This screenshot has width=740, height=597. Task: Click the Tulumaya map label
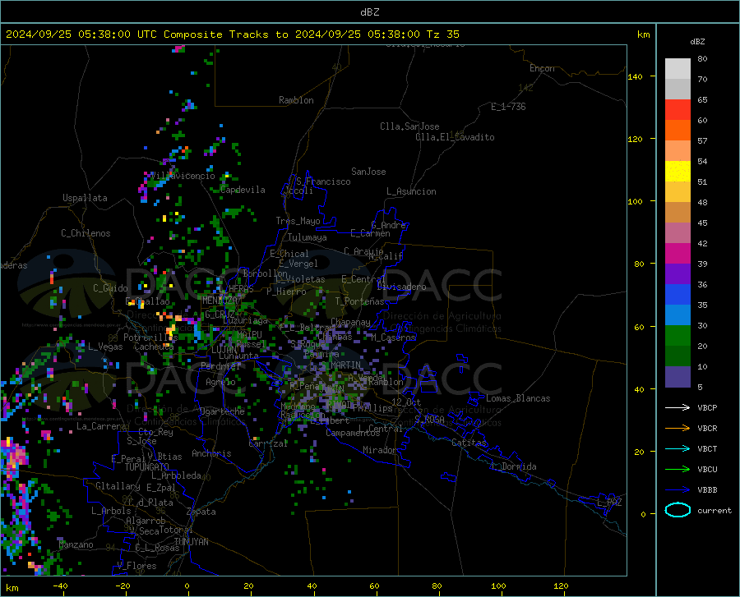coord(308,237)
